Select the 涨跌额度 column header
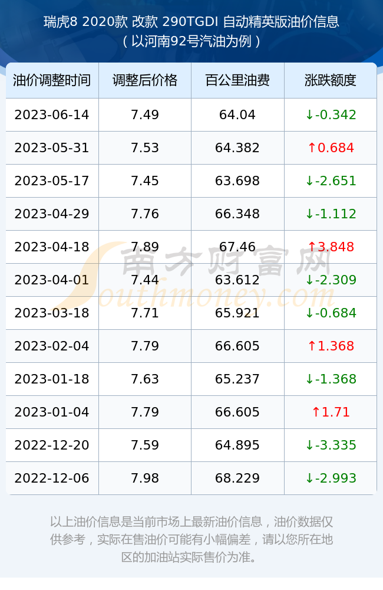383x590 pixels. [x=331, y=80]
